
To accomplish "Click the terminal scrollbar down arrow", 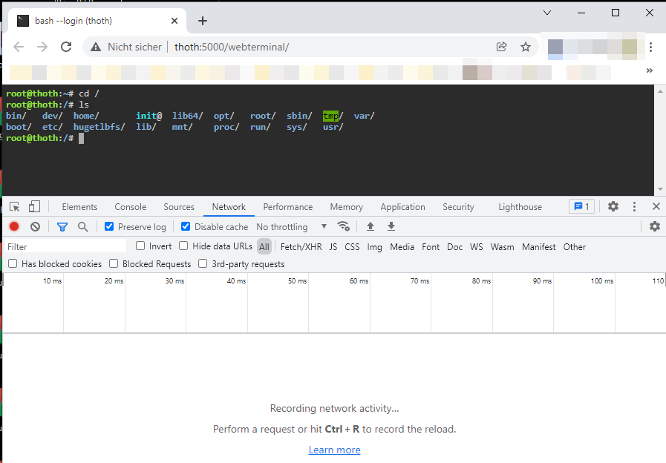I will (659, 189).
